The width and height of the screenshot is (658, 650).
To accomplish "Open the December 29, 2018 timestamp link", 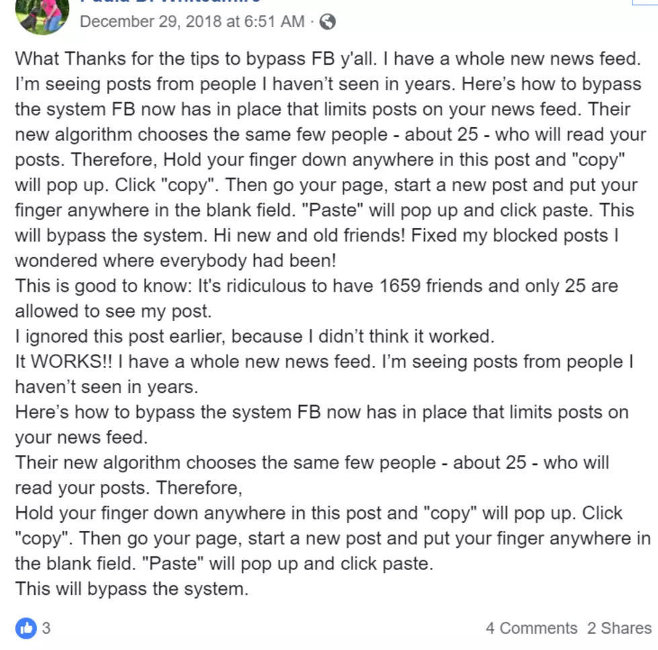I will (x=192, y=22).
